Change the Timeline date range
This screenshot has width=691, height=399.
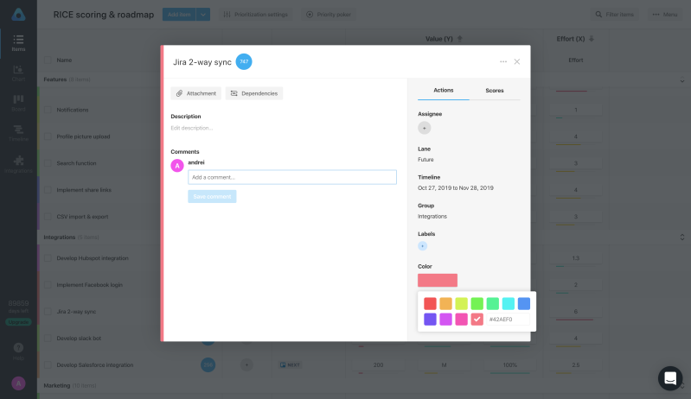pyautogui.click(x=456, y=188)
